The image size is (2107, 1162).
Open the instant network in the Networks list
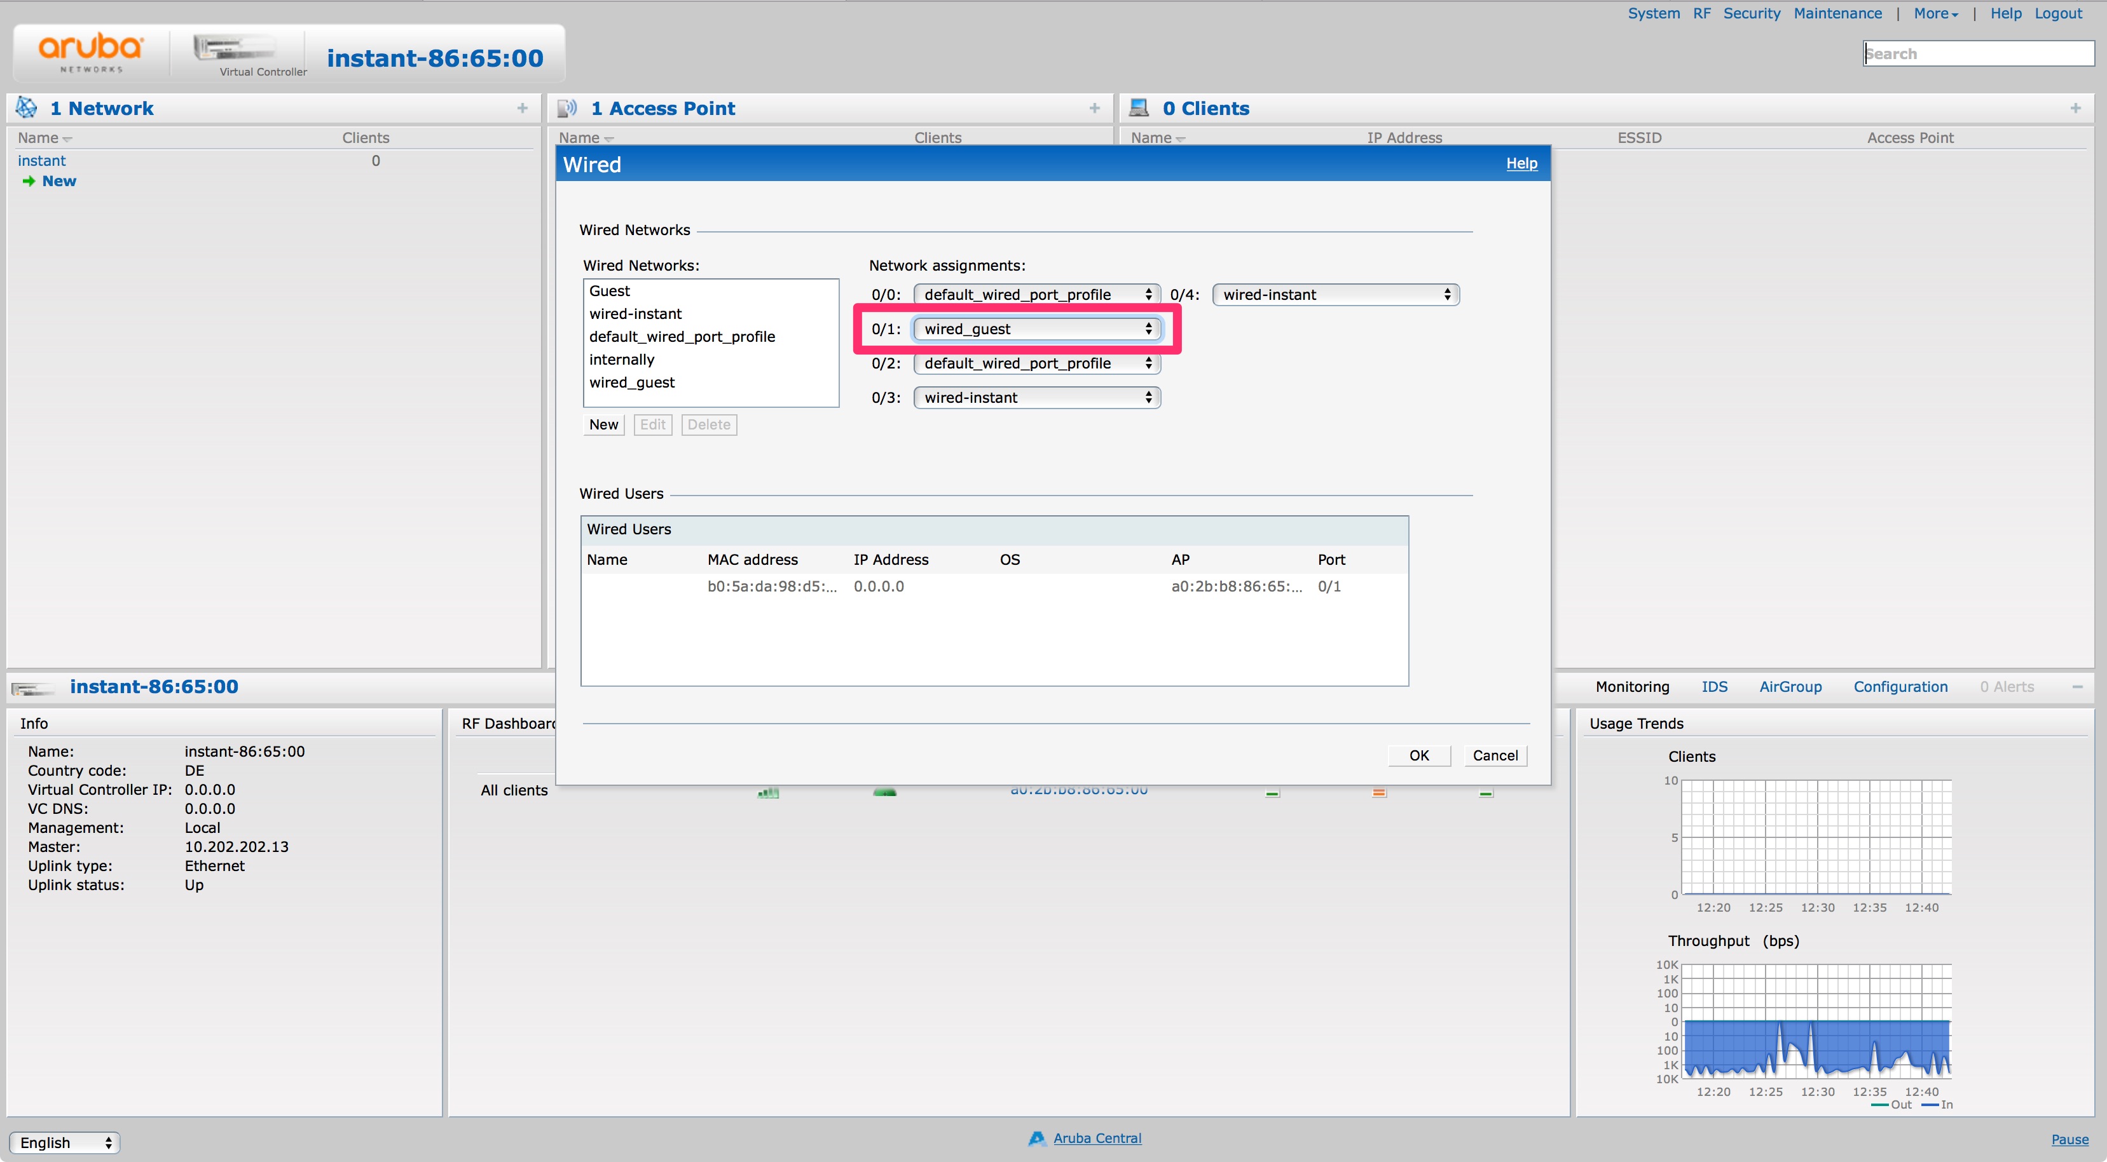[42, 161]
